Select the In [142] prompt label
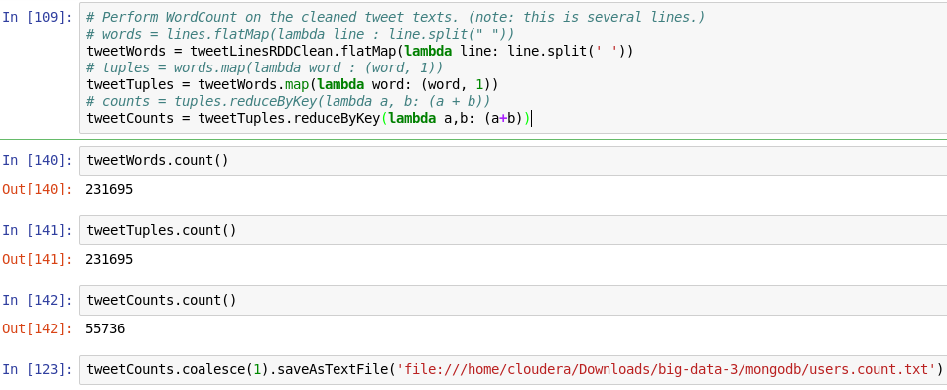The width and height of the screenshot is (947, 390). pyautogui.click(x=38, y=300)
